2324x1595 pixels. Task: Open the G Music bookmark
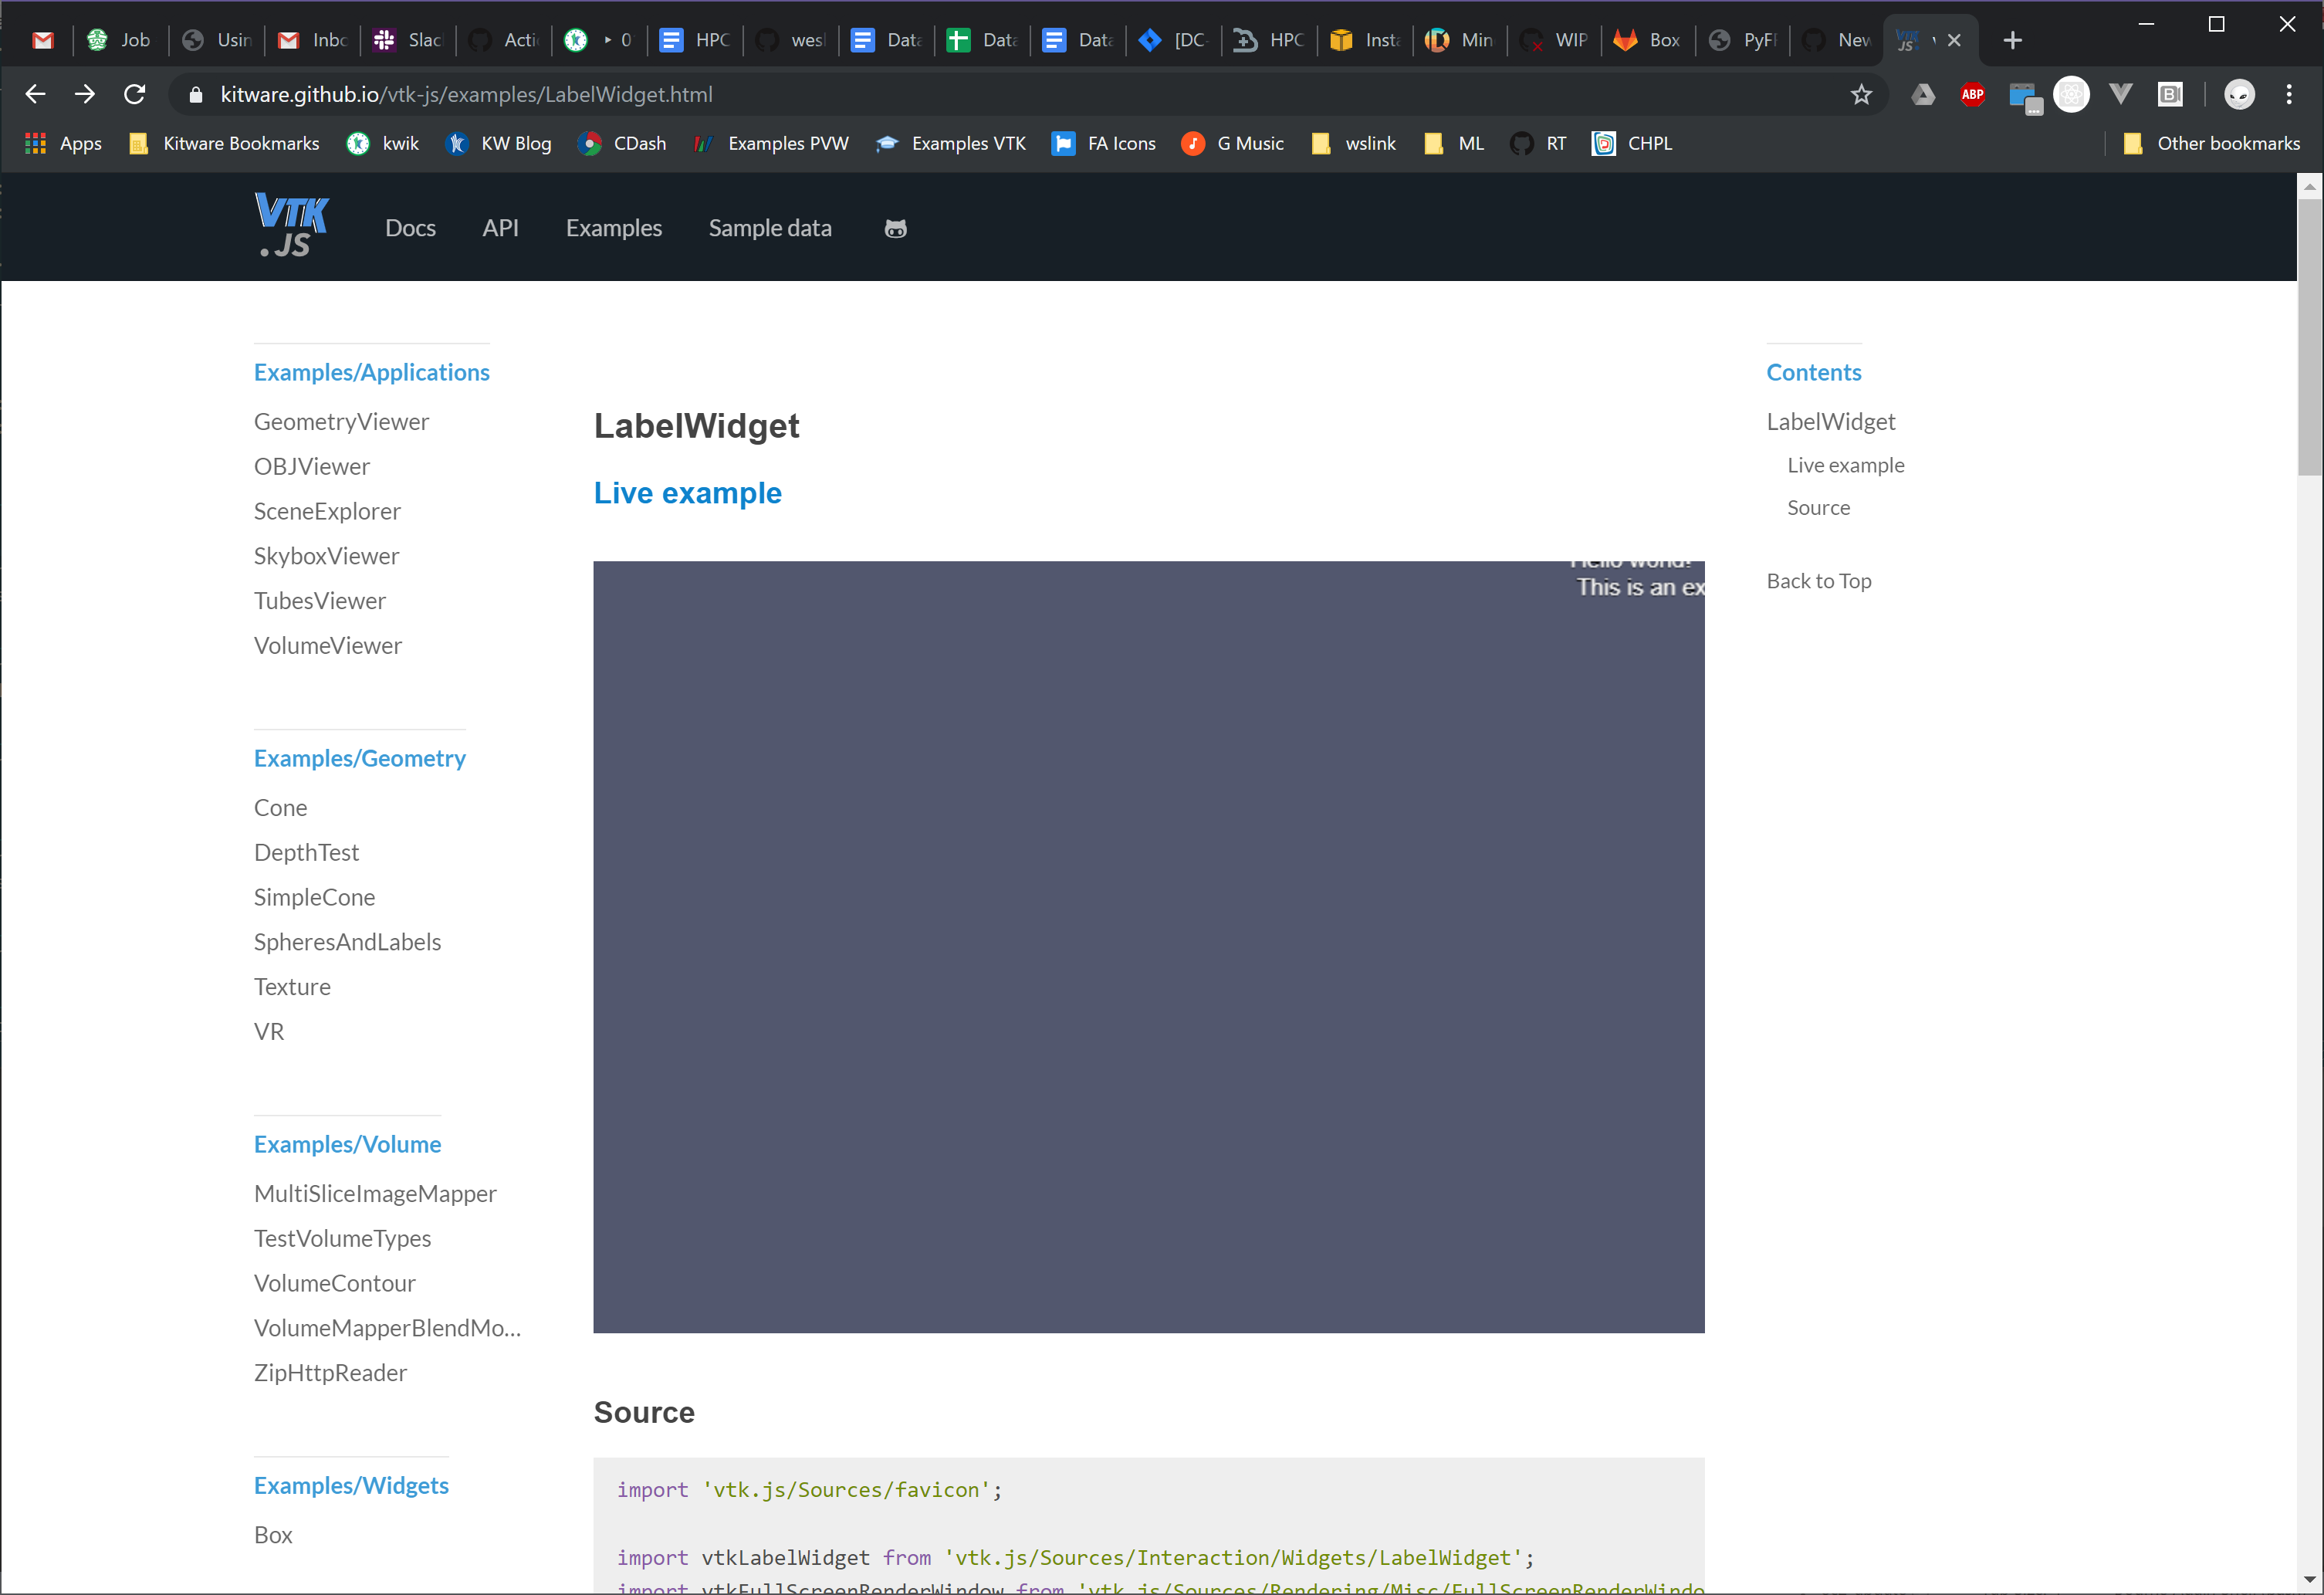tap(1233, 143)
